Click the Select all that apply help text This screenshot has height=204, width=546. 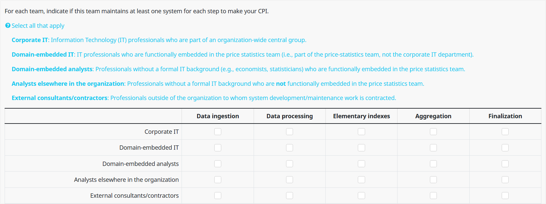point(38,26)
